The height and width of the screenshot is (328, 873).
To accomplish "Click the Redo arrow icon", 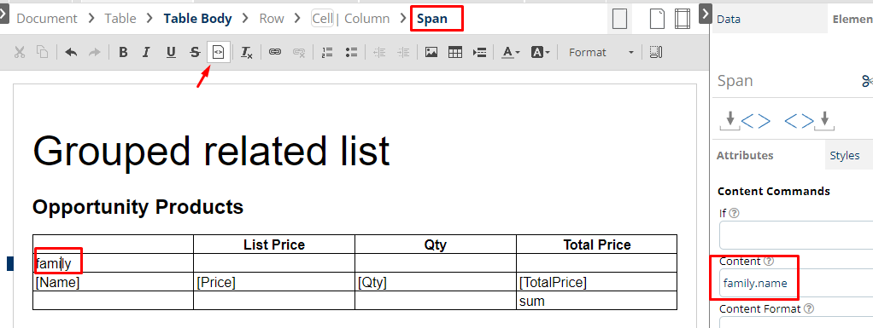I will (x=95, y=52).
